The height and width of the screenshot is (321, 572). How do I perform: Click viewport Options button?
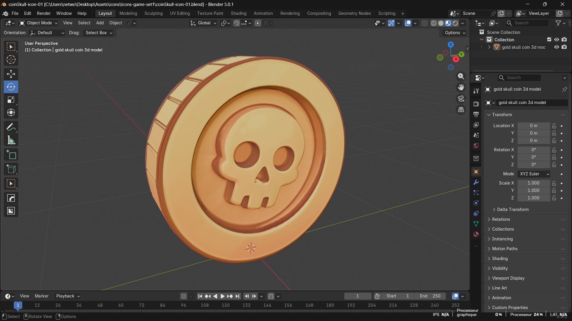click(x=455, y=33)
